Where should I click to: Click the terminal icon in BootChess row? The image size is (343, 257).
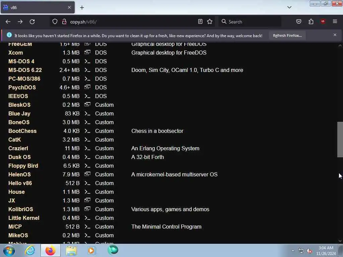coord(87,131)
